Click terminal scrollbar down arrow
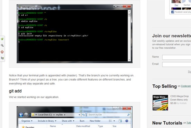 click(x=129, y=60)
